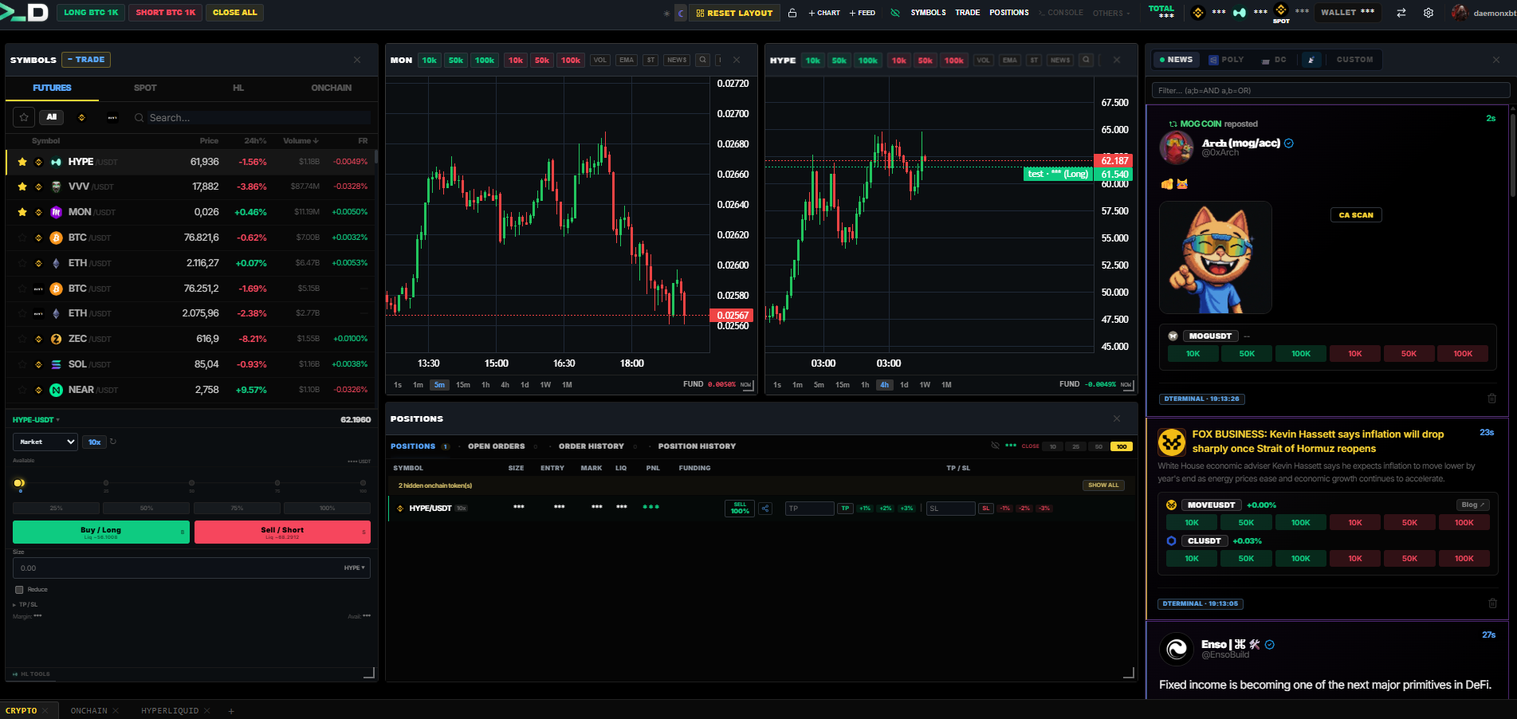Click the ZEC coin icon in symbols list
This screenshot has width=1517, height=719.
pyautogui.click(x=56, y=339)
